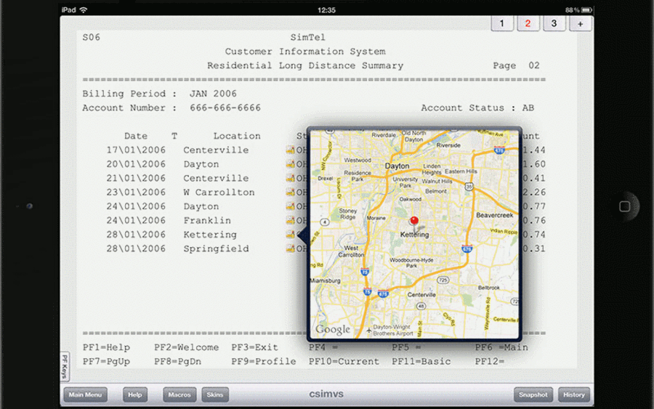
Task: Tap the Wi-Fi status icon
Action: tap(84, 9)
